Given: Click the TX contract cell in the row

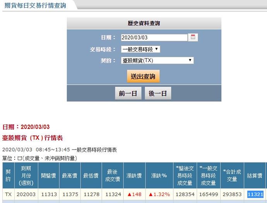Looking at the screenshot, I should point(8,194).
